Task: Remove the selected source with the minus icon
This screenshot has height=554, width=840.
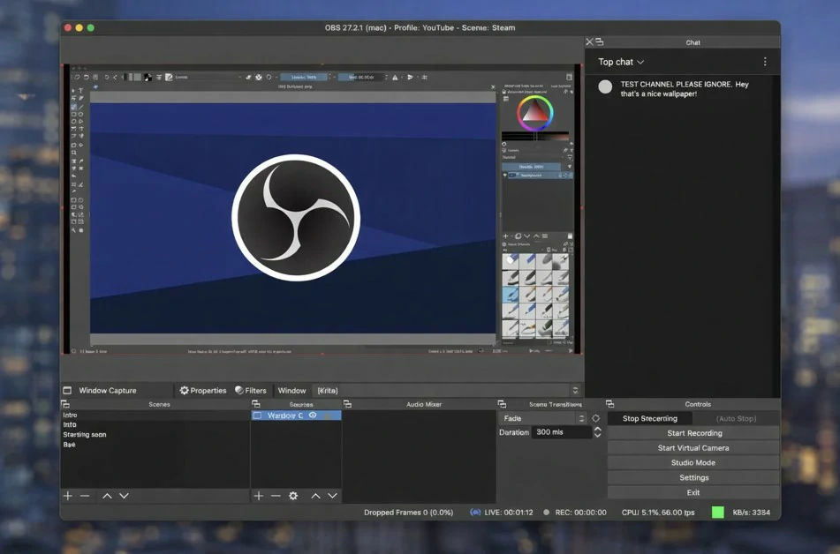Action: point(276,496)
